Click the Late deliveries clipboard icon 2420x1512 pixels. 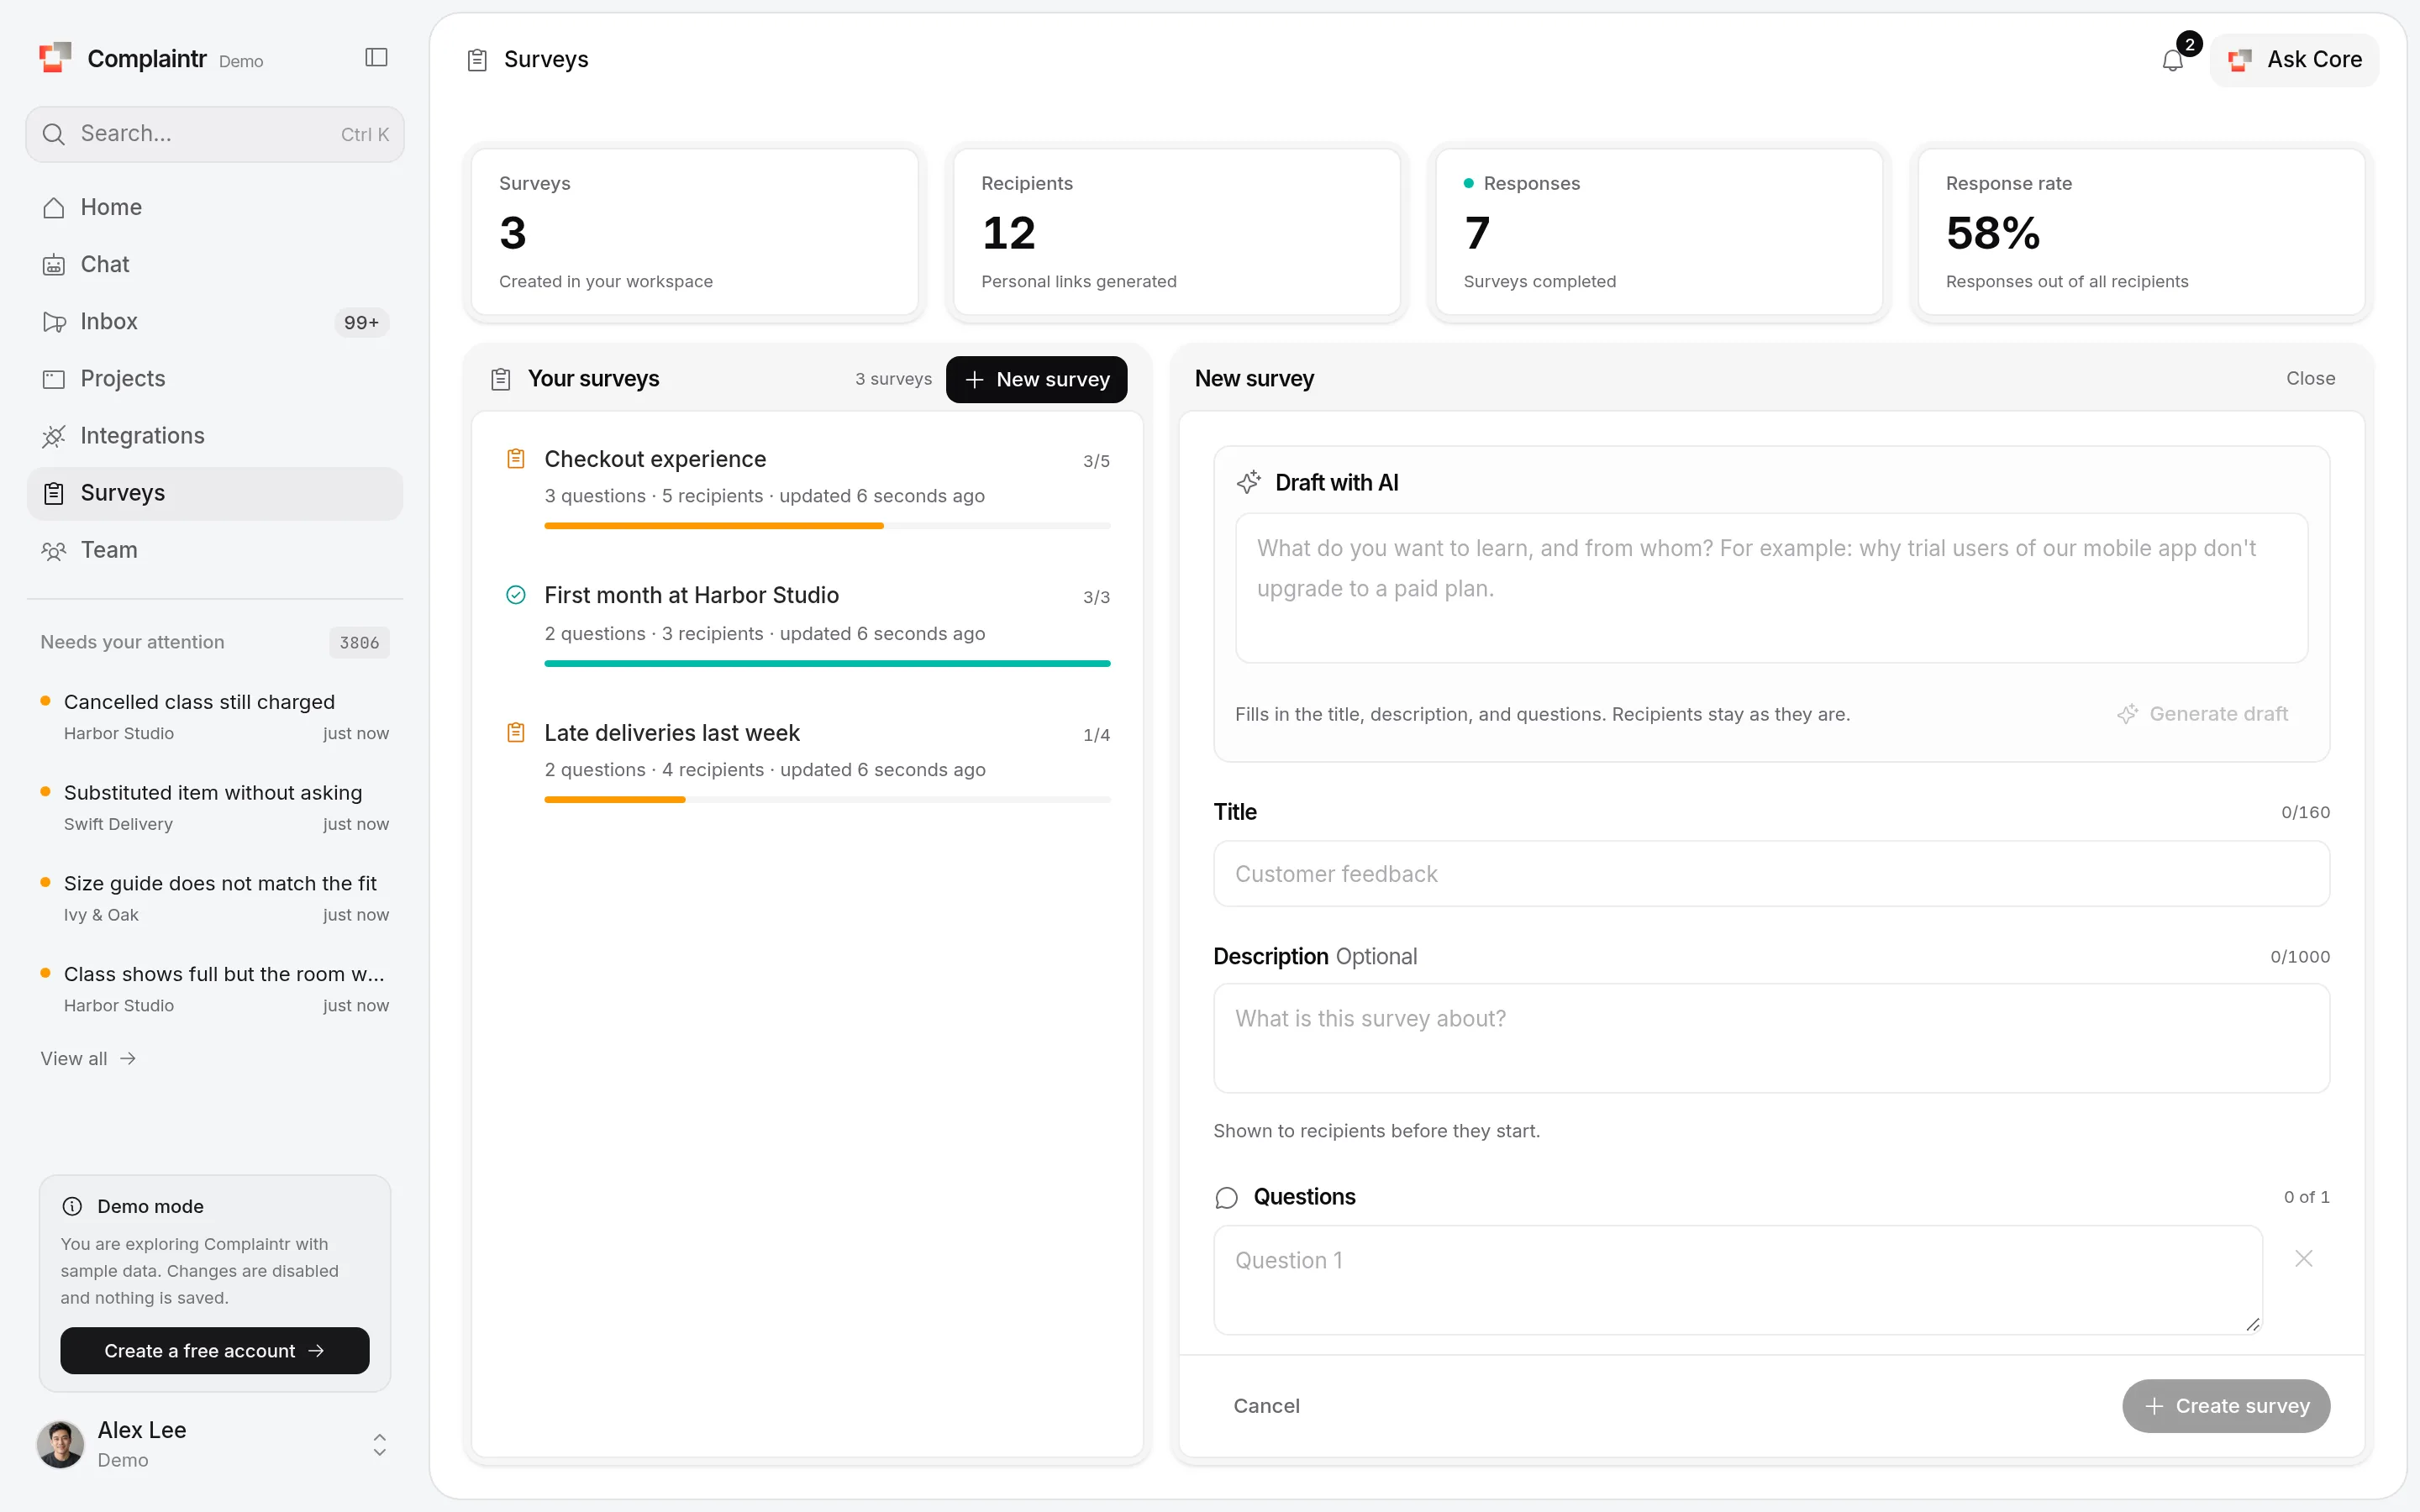[516, 733]
